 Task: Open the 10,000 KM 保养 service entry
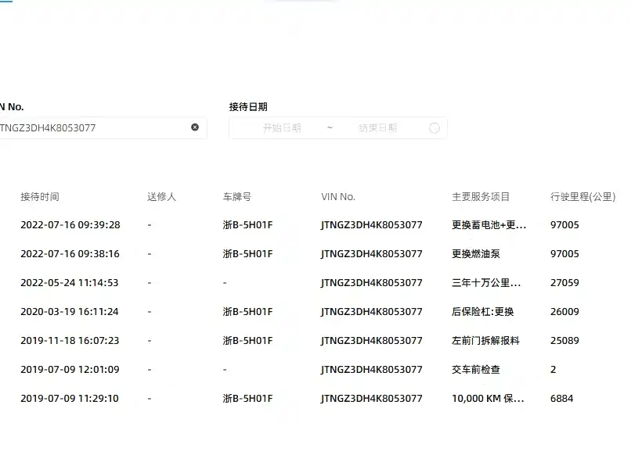coord(488,399)
